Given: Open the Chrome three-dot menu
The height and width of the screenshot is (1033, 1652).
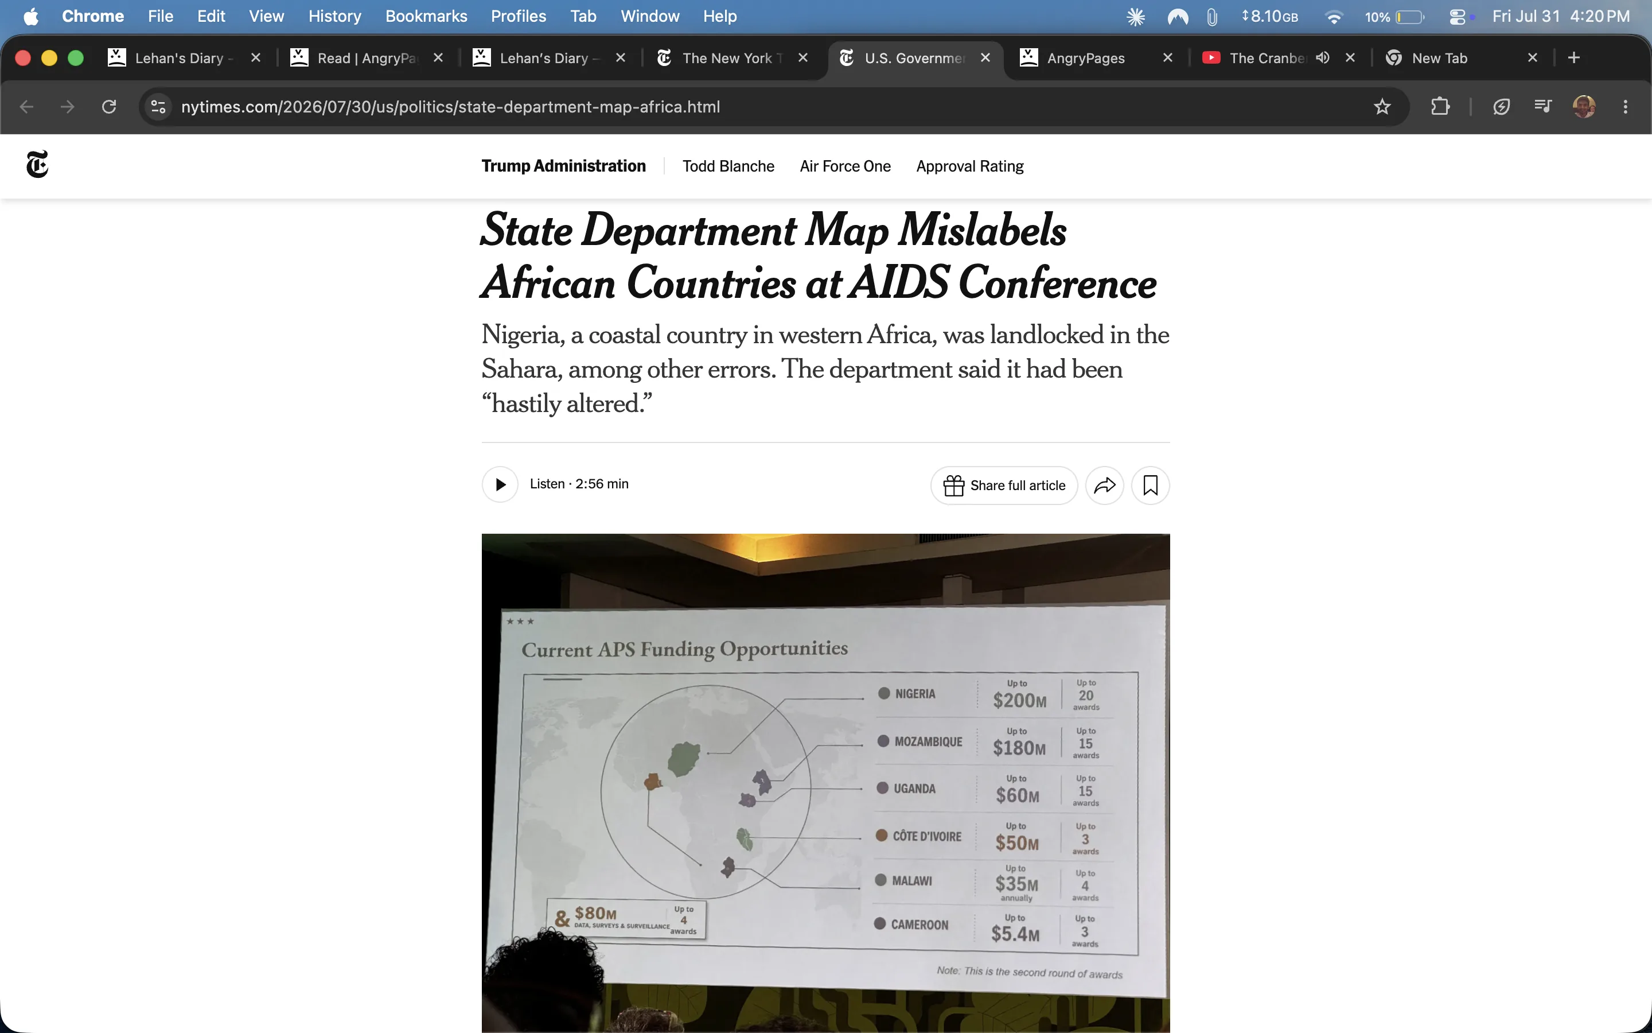Looking at the screenshot, I should [1624, 107].
